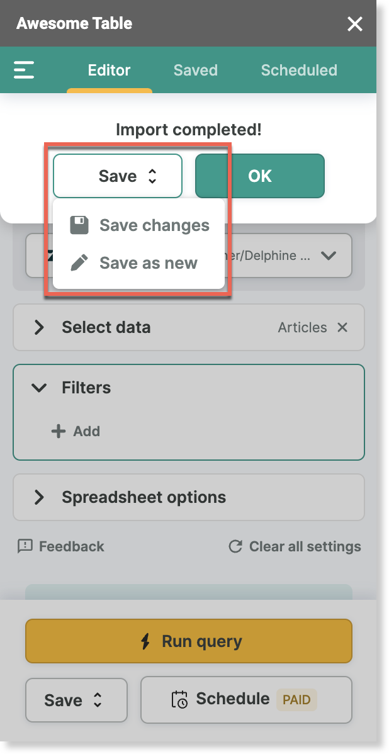This screenshot has width=389, height=754.
Task: Switch to the Saved tab
Action: coord(195,70)
